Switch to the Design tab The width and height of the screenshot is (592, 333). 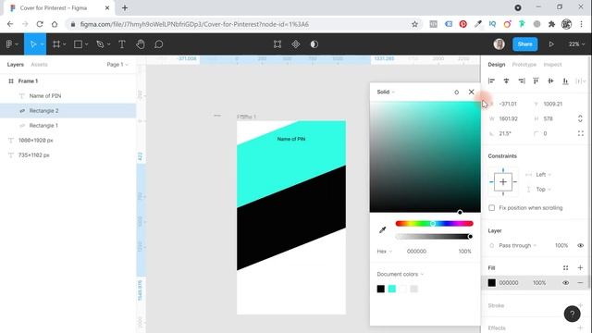click(x=497, y=65)
